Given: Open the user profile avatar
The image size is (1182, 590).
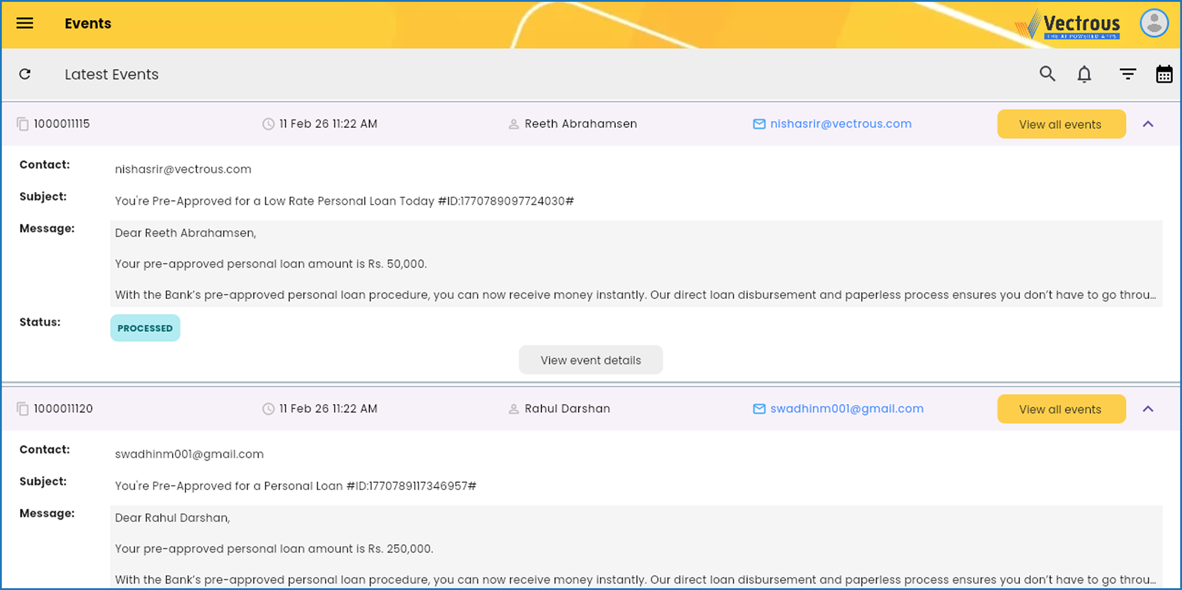Looking at the screenshot, I should (1154, 23).
